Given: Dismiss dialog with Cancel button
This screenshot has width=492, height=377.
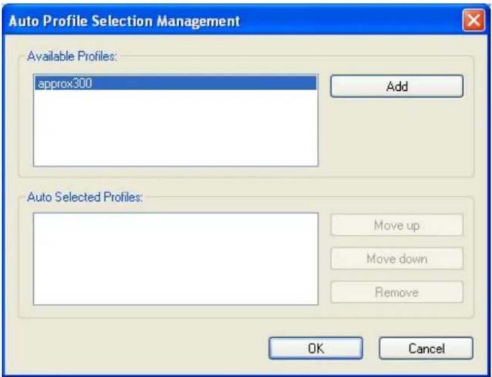Looking at the screenshot, I should 426,348.
